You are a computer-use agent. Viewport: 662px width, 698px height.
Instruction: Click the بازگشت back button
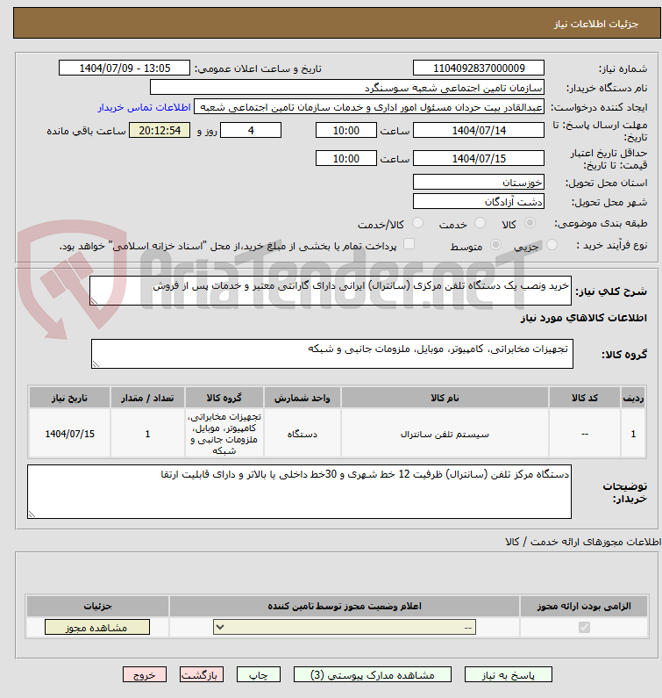click(x=202, y=675)
